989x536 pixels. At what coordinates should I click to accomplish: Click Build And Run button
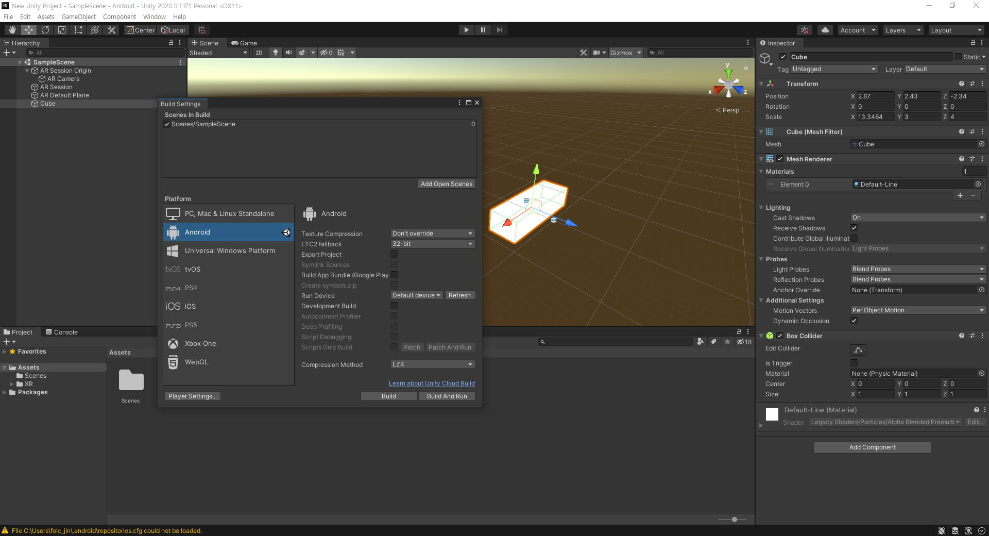click(x=447, y=396)
